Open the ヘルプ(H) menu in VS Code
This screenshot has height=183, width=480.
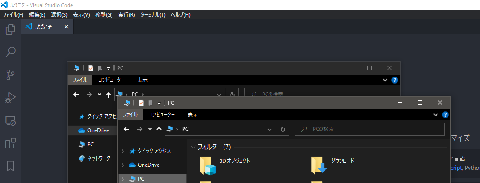coord(180,14)
